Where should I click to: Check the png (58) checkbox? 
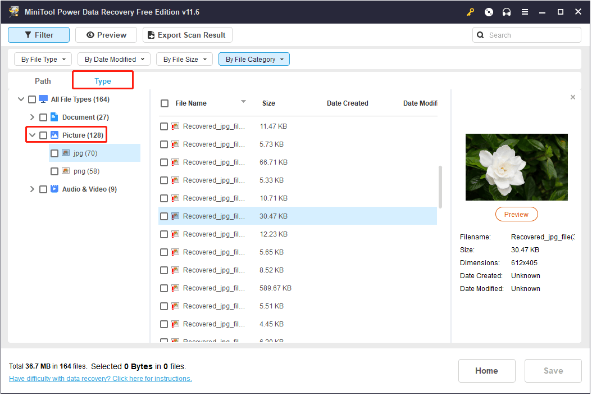[54, 171]
